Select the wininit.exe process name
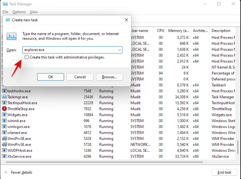 [x=17, y=121]
